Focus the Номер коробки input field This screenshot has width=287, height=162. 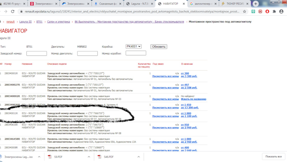coord(136,53)
